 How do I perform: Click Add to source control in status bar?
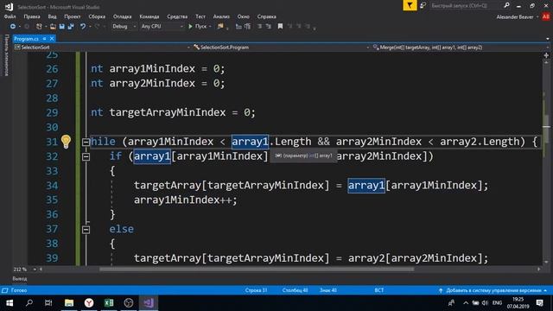click(x=493, y=290)
